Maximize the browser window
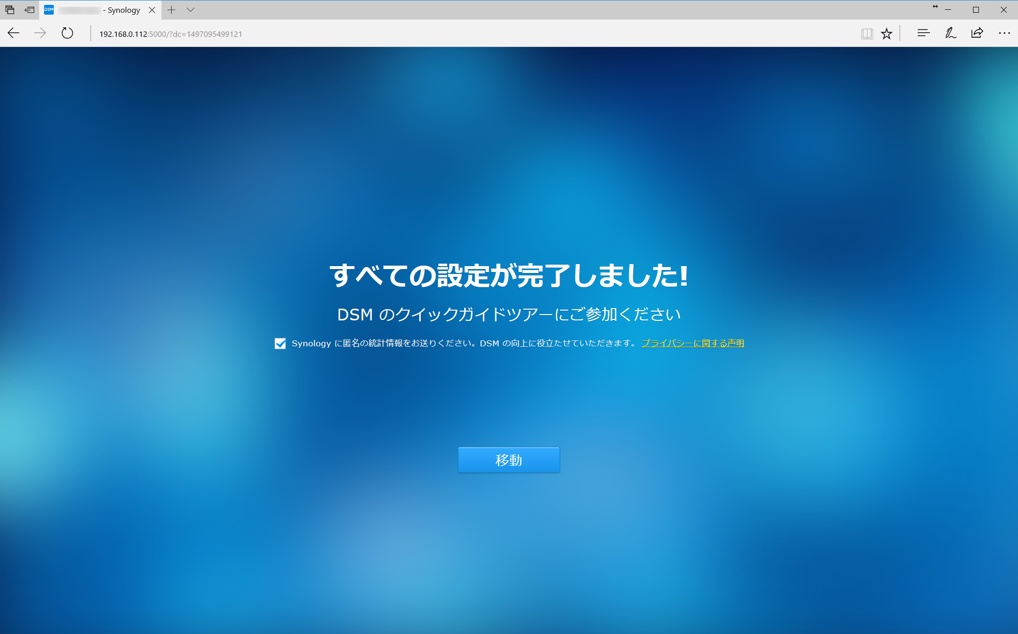Screen dimensions: 1018x634 (x=976, y=10)
